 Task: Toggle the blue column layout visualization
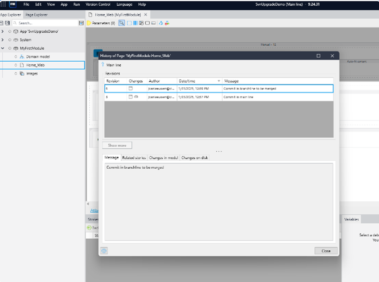pyautogui.click(x=134, y=23)
